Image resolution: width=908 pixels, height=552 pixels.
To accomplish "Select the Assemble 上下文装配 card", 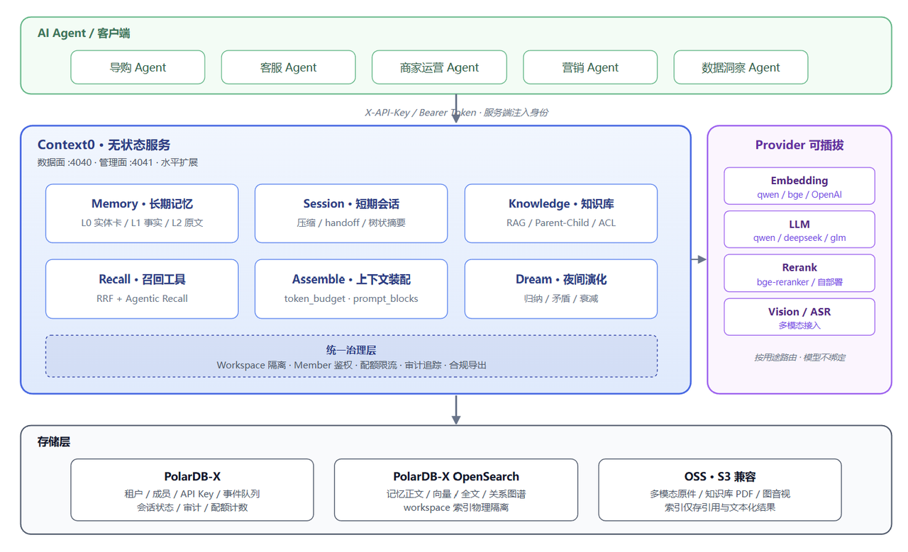I will pyautogui.click(x=351, y=289).
